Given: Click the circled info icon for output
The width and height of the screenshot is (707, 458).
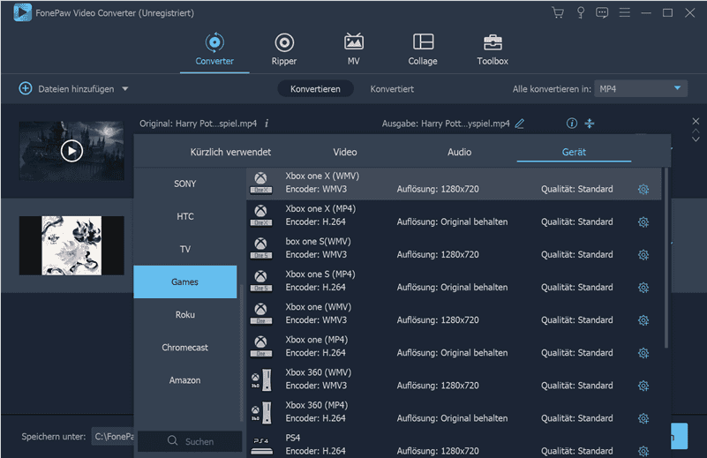Looking at the screenshot, I should tap(571, 123).
